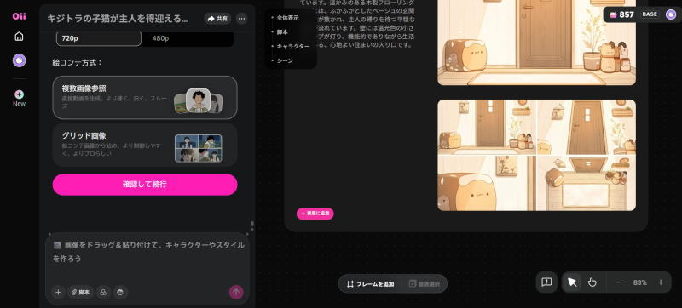Open the four-panel grid scene image
The image size is (682, 308).
click(537, 156)
